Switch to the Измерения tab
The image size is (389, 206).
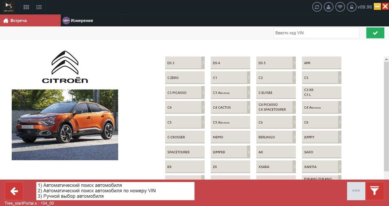pyautogui.click(x=91, y=21)
